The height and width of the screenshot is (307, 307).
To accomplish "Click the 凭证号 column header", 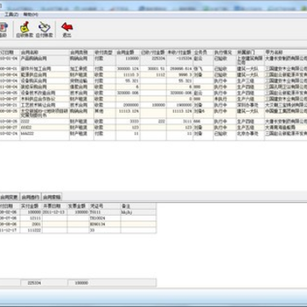I will point(105,206).
